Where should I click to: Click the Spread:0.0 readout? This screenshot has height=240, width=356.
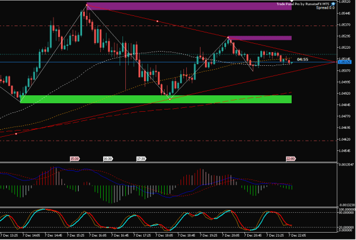[x=325, y=8]
